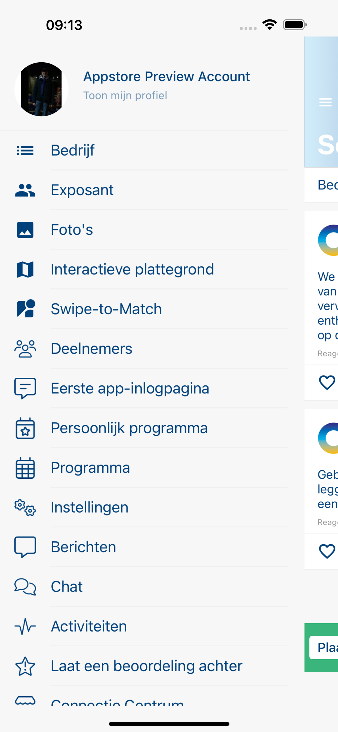The height and width of the screenshot is (732, 338).
Task: Tap the Foto's picture icon
Action: coord(25,230)
